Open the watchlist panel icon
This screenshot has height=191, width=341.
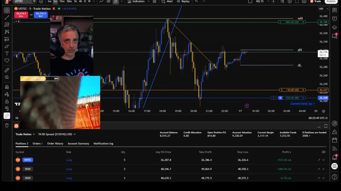334,10
